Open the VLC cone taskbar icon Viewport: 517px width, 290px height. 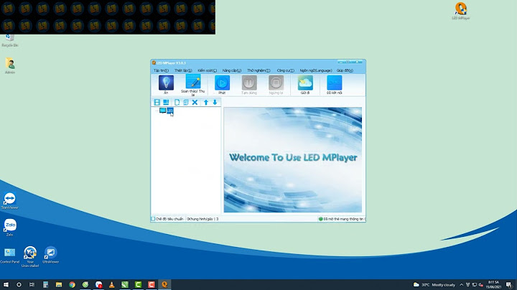pyautogui.click(x=112, y=284)
